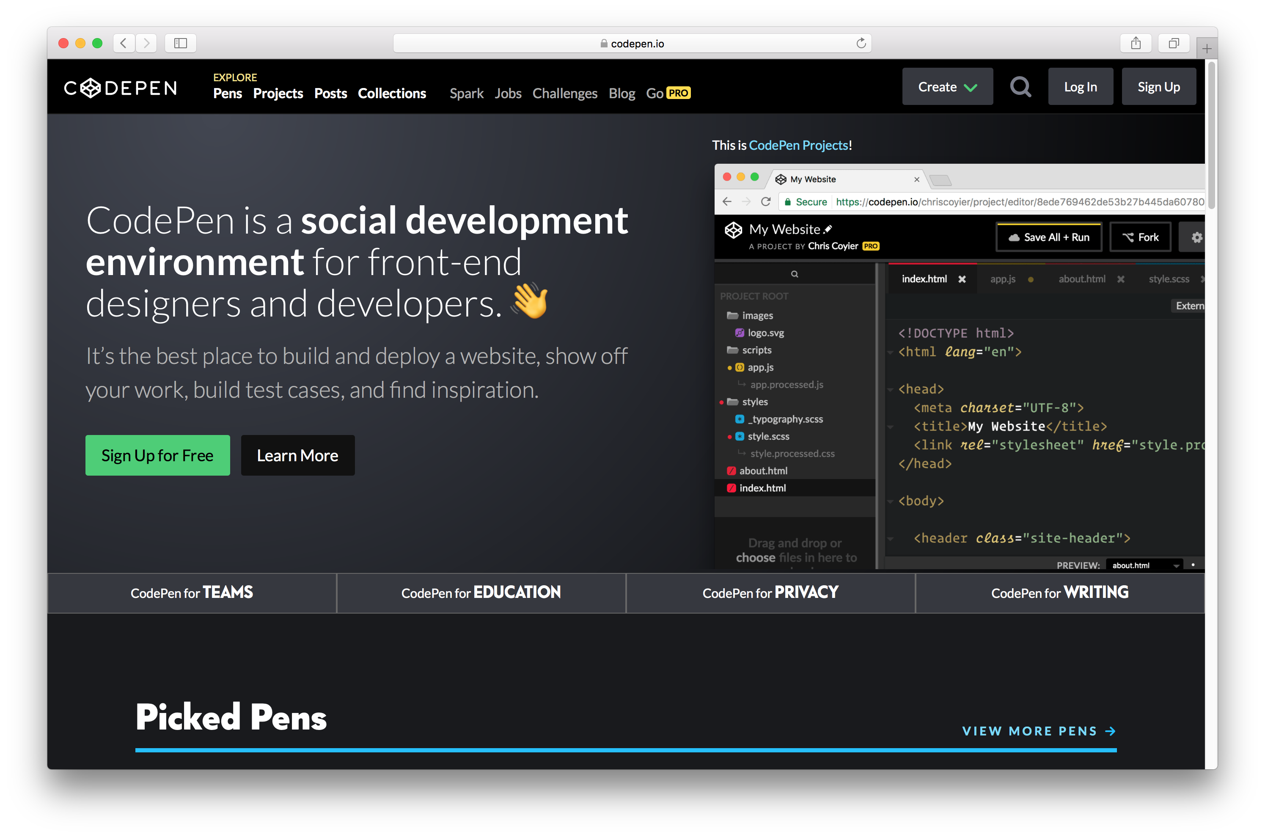Click the PRO badge next to Go
1265x837 pixels.
pos(678,93)
